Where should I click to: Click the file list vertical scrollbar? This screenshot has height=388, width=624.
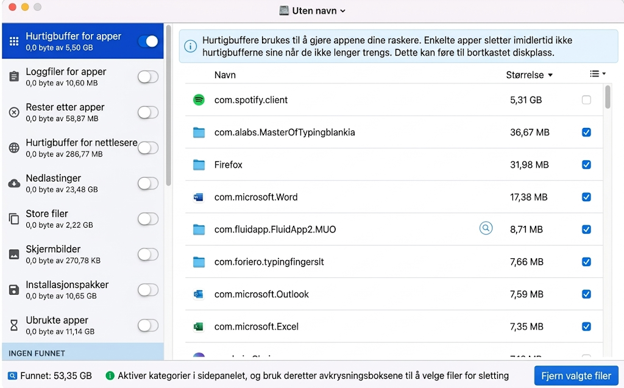click(608, 97)
